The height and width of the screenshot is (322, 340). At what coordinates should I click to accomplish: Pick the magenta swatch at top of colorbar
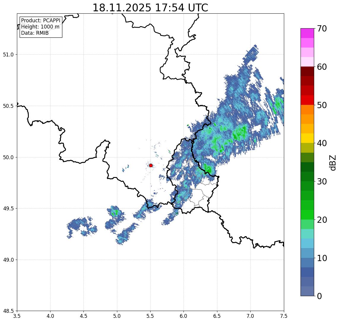(x=307, y=33)
